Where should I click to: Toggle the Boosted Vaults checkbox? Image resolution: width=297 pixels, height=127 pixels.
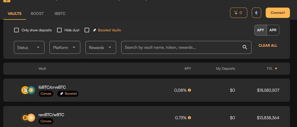tap(87, 30)
